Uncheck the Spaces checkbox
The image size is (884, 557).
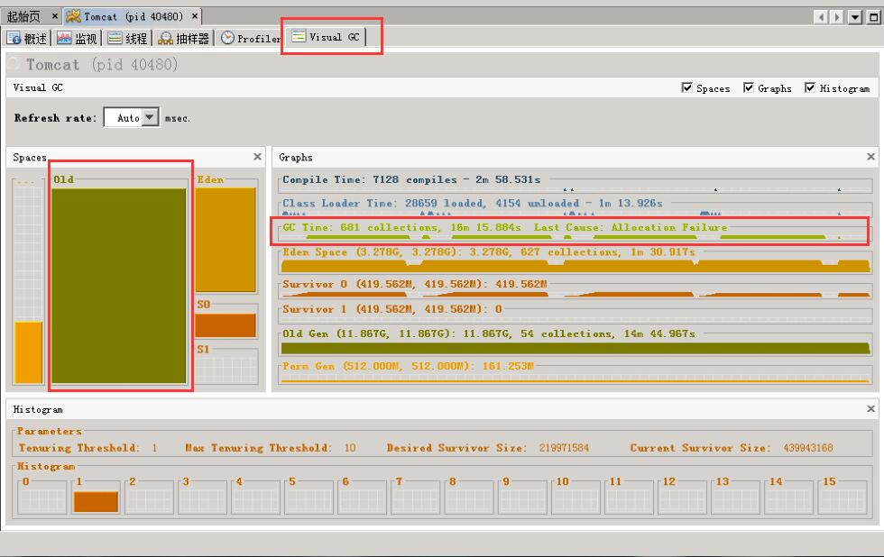(687, 88)
